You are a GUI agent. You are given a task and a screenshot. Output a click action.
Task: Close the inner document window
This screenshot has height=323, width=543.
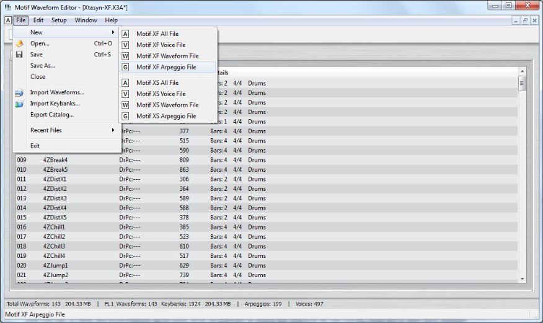pos(534,21)
